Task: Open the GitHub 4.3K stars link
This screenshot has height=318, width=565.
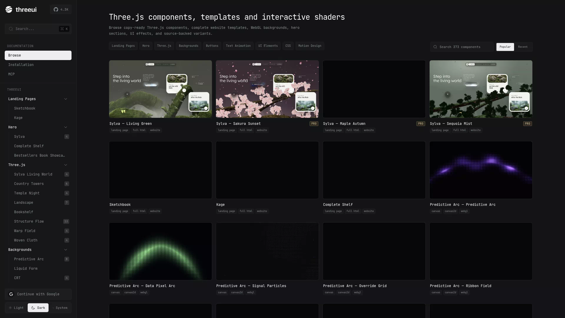Action: point(61,9)
